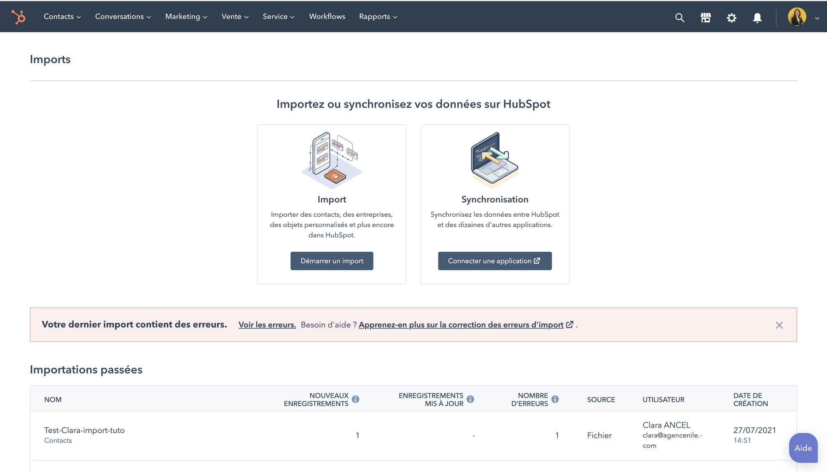Click the Démarrer un import button
Screen dimensions: 827x472
pos(332,261)
